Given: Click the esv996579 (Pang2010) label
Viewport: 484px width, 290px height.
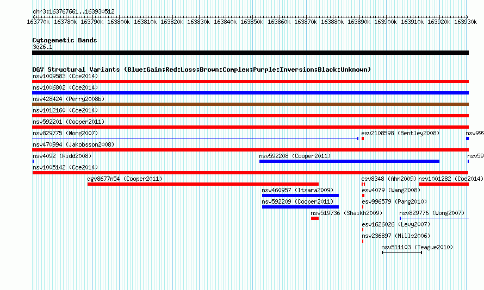Looking at the screenshot, I should [394, 201].
